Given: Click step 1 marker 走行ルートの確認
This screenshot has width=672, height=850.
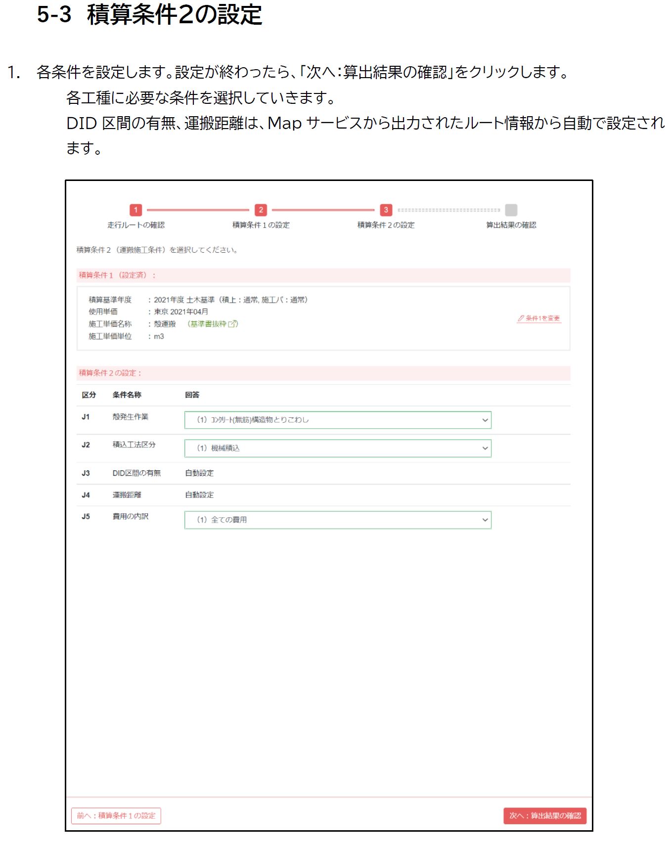Looking at the screenshot, I should pyautogui.click(x=136, y=210).
